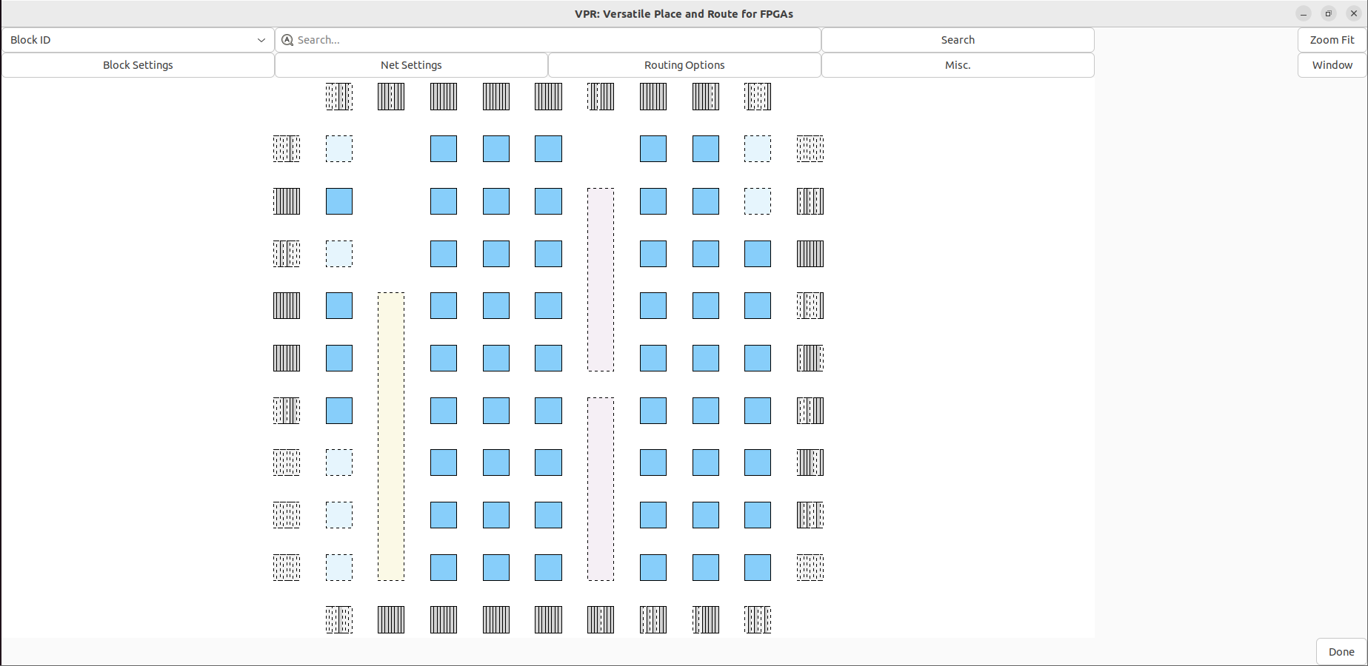Open the Routing Options panel

(x=684, y=65)
